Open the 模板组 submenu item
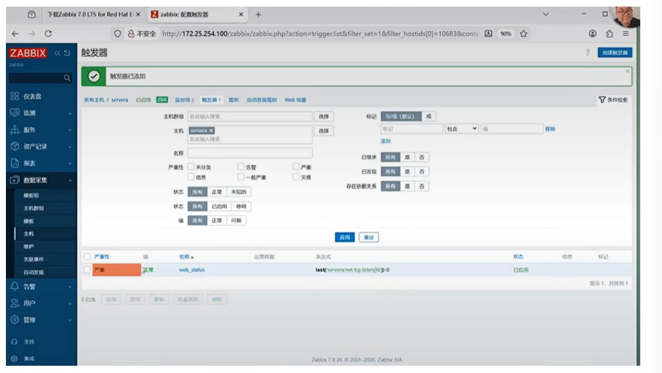The width and height of the screenshot is (662, 373). [x=31, y=195]
